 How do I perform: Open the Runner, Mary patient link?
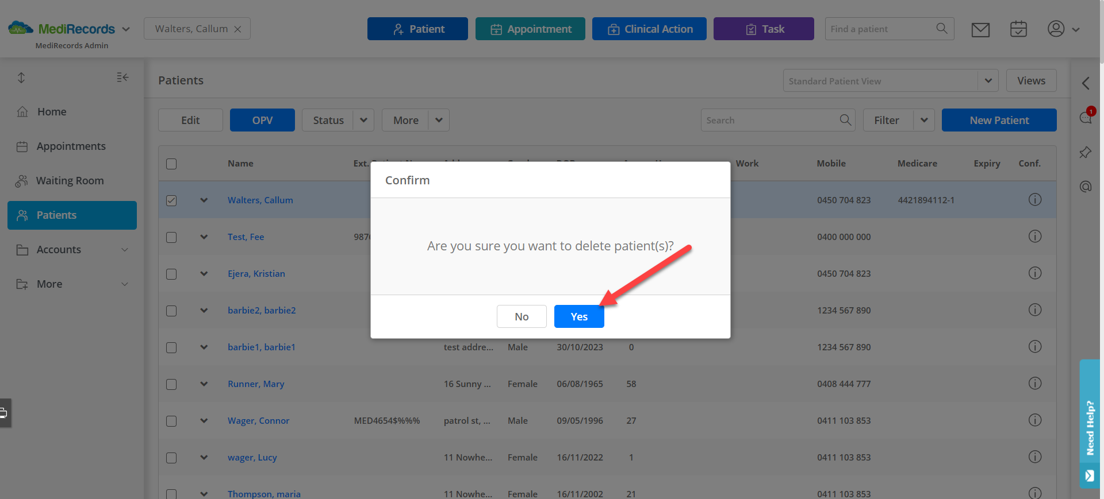coord(256,384)
